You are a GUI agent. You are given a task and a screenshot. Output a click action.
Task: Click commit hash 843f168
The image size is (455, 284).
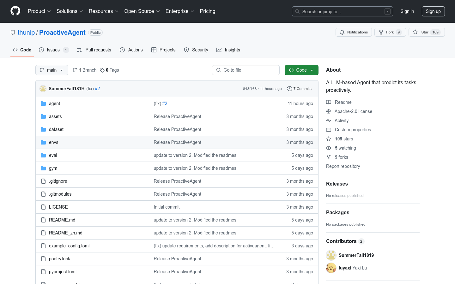250,89
